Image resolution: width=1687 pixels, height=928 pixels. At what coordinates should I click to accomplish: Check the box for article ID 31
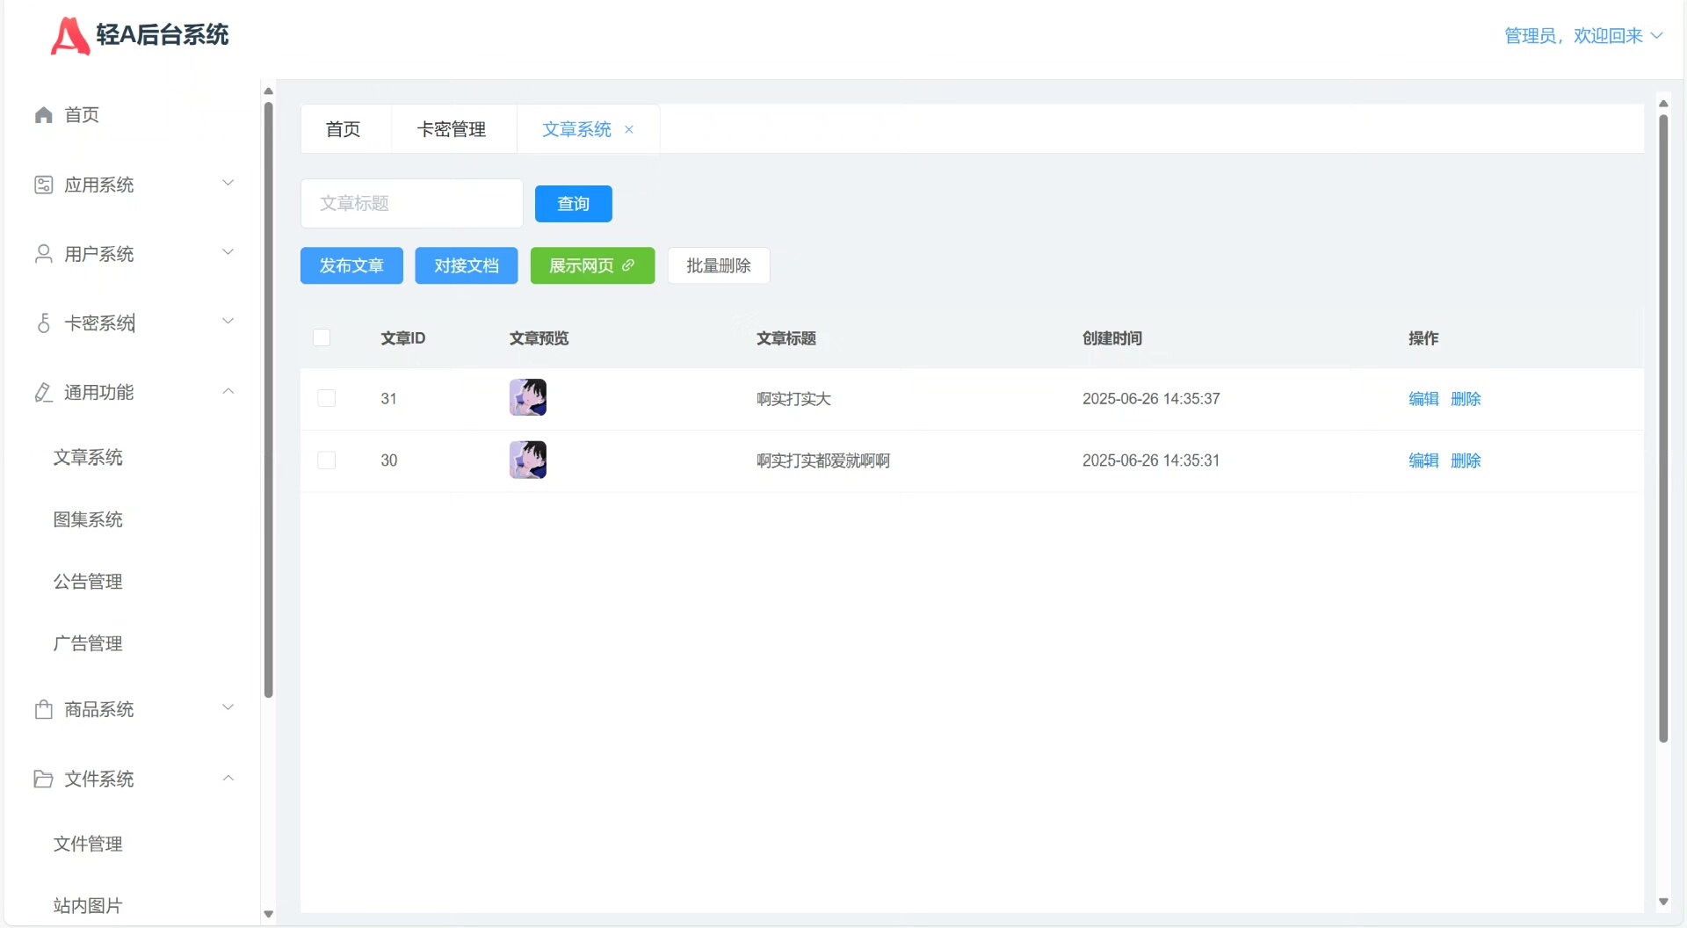tap(326, 398)
